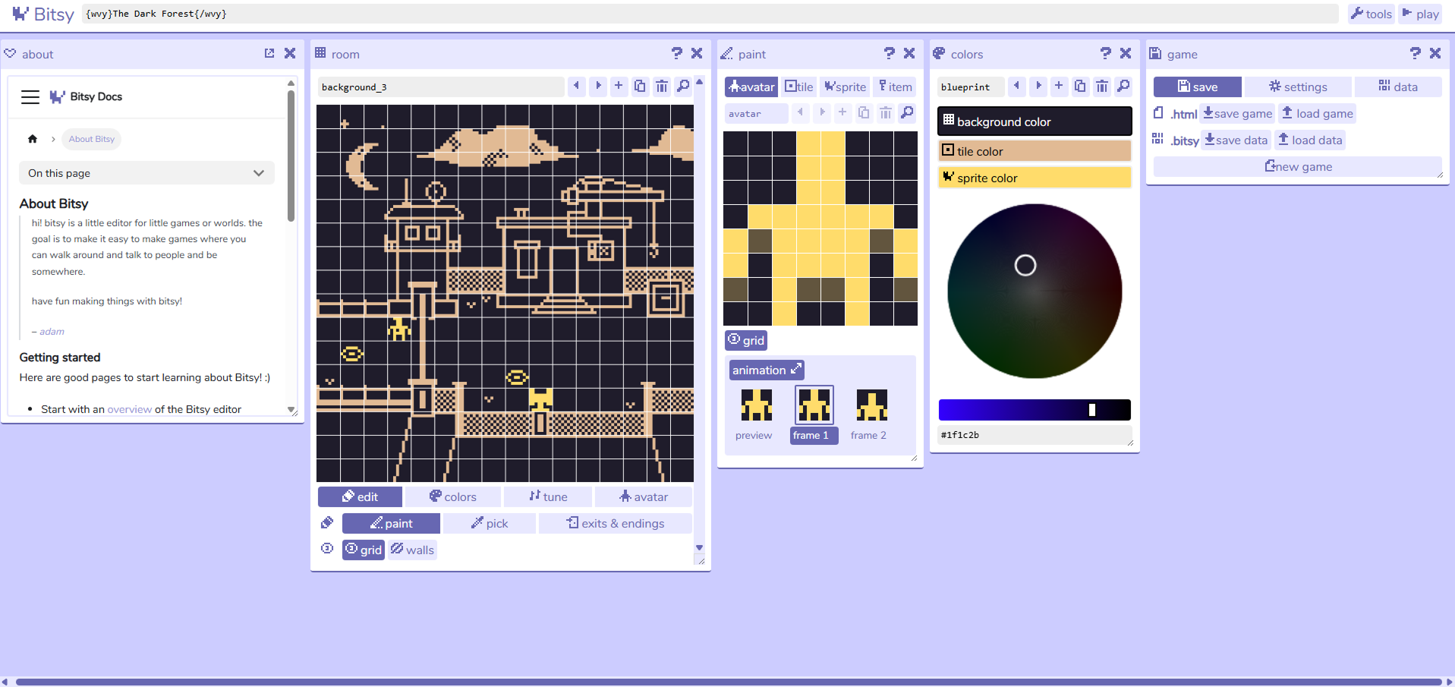Open help for the paint panel
This screenshot has height=687, width=1455.
(x=889, y=53)
